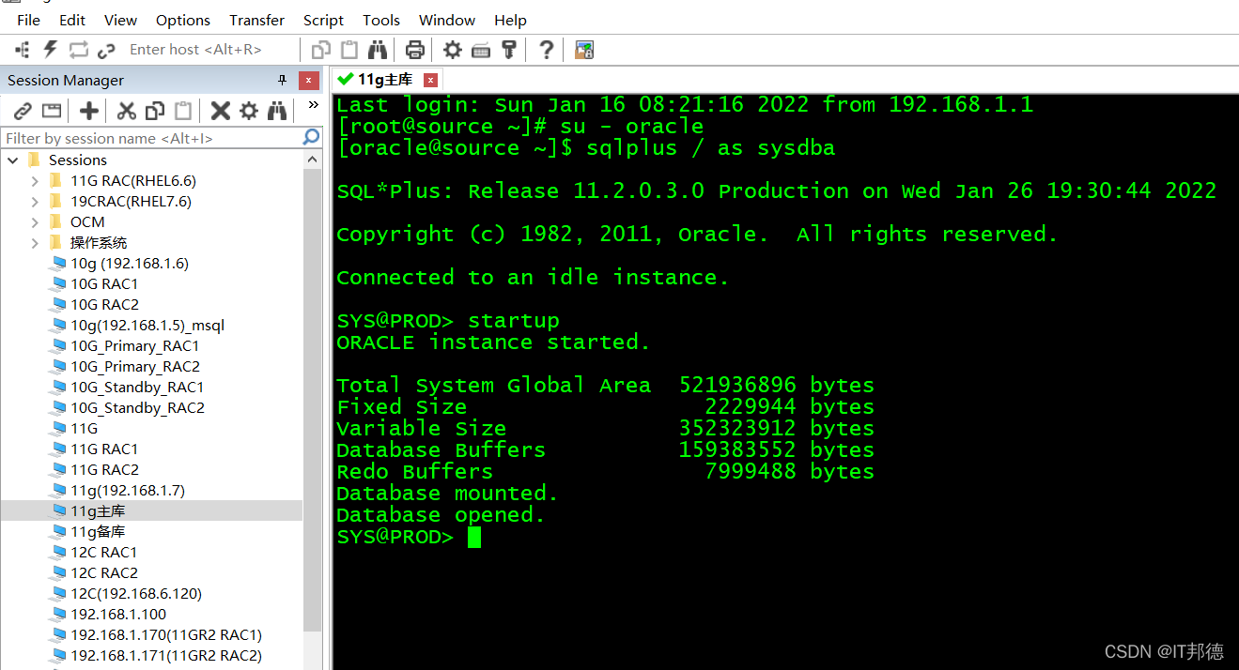Click Properties gear in Session Manager toolbar
The width and height of the screenshot is (1239, 670).
pyautogui.click(x=249, y=112)
